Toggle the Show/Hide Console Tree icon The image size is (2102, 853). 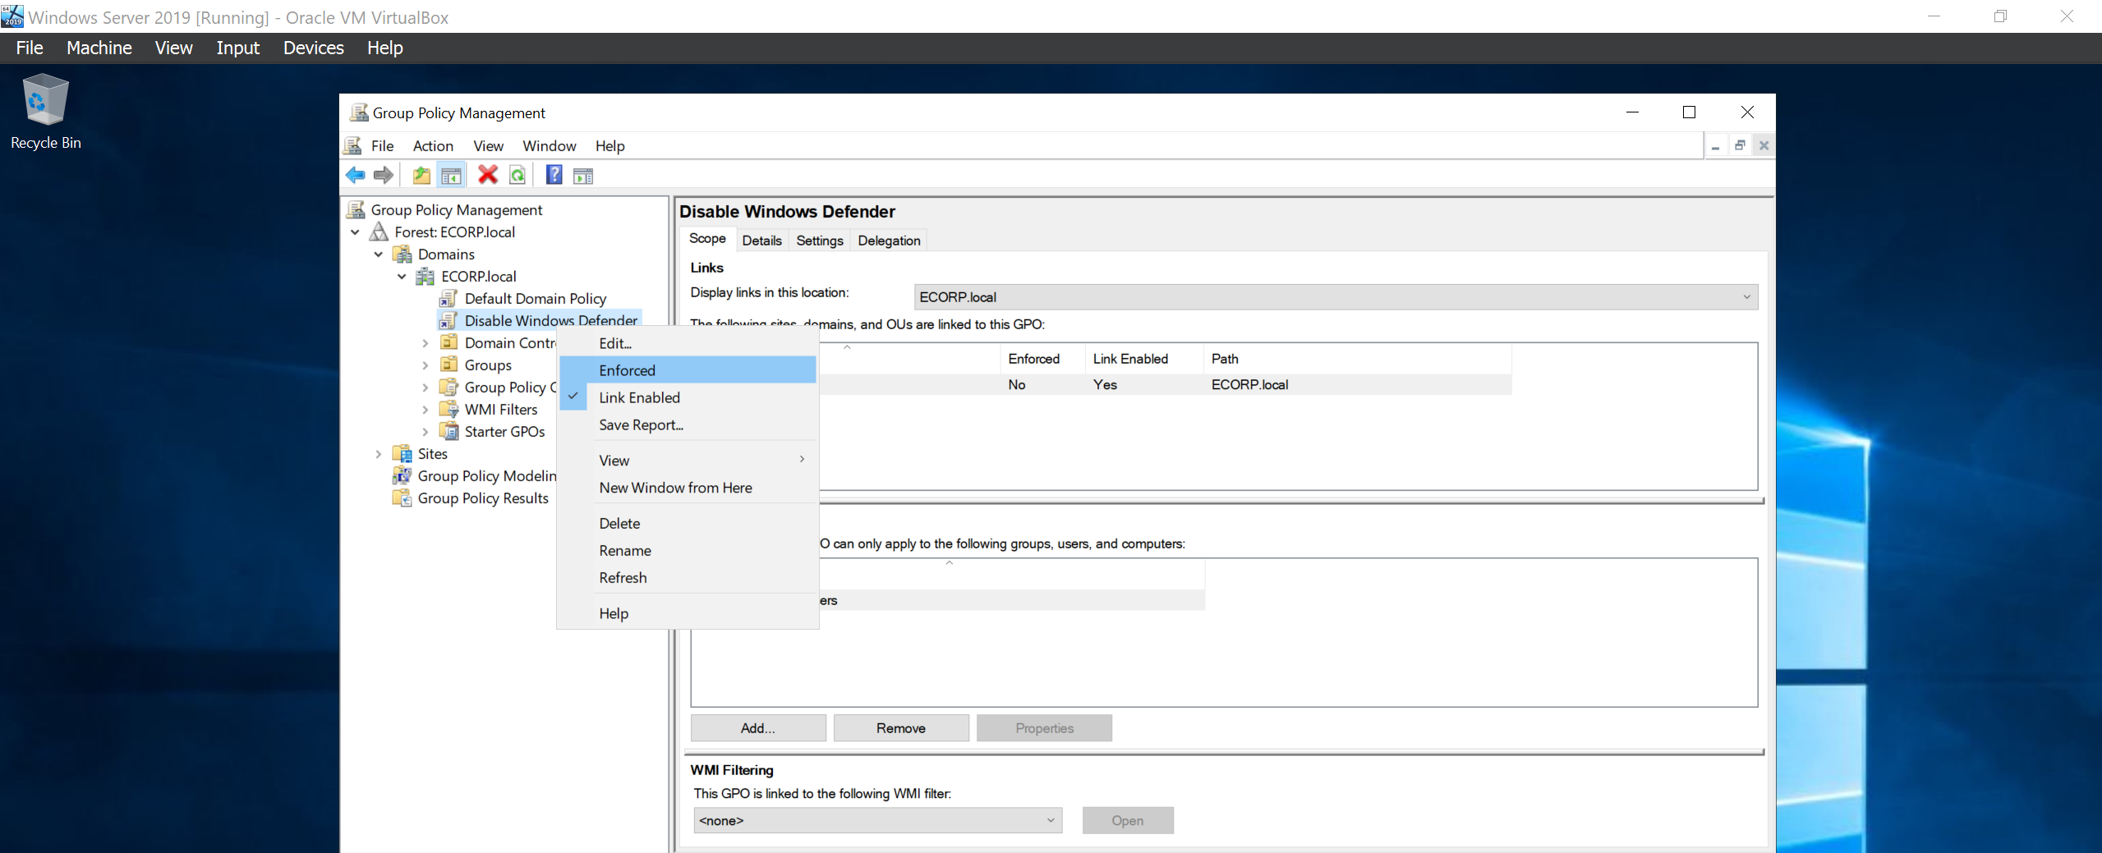point(451,175)
